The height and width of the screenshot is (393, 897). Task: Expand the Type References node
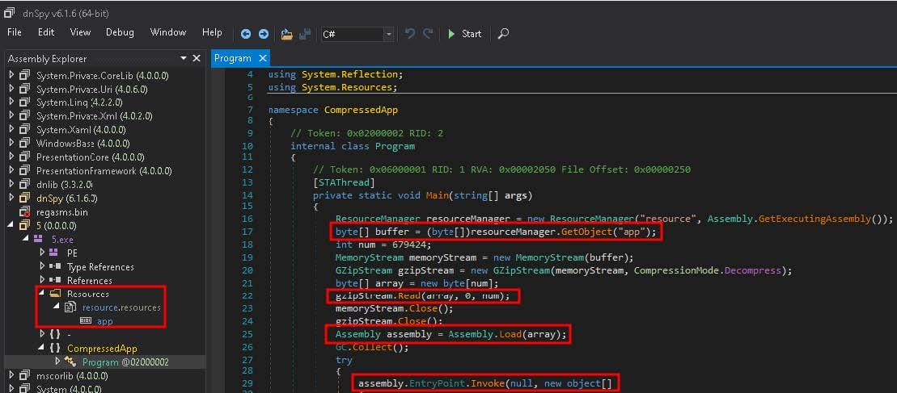(42, 265)
